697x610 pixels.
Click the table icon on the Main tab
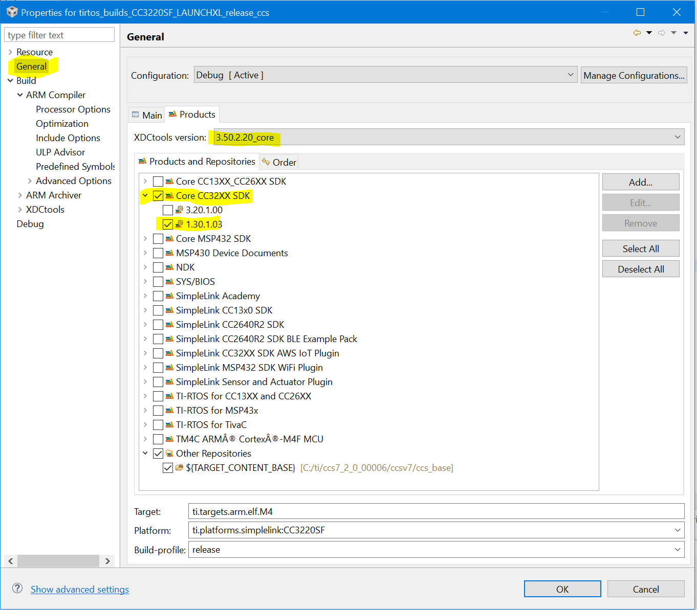(135, 115)
